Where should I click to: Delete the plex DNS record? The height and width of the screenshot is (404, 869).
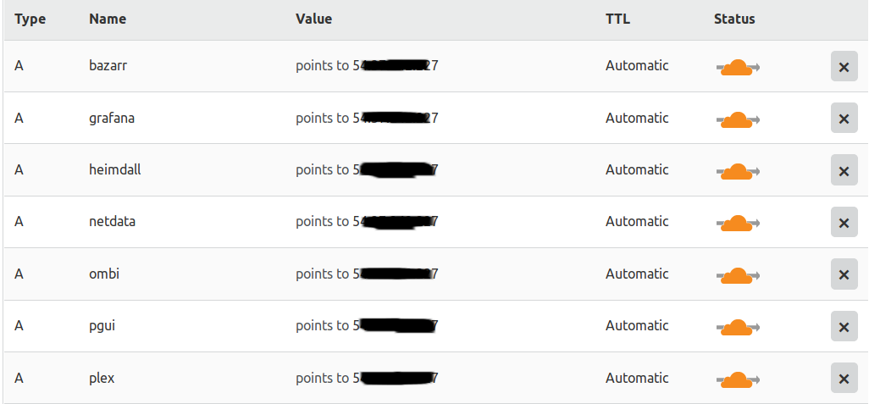(x=844, y=378)
